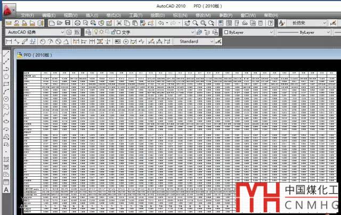Select the Aligned dimension tool
Image resolution: width=341 pixels, height=215 pixels.
[x=17, y=42]
